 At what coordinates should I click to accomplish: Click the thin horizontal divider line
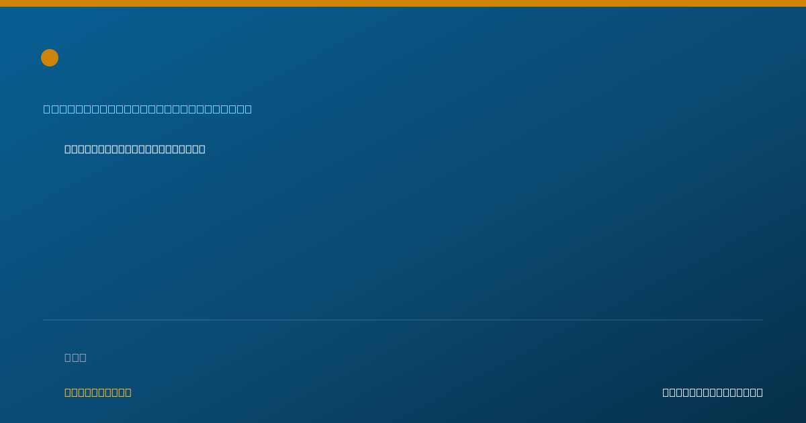pyautogui.click(x=403, y=320)
